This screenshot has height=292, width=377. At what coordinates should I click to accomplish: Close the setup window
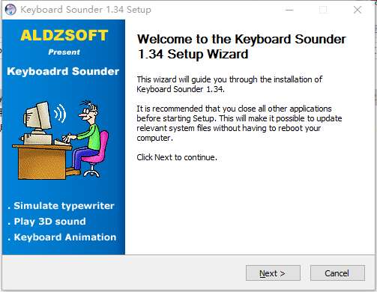(x=358, y=10)
